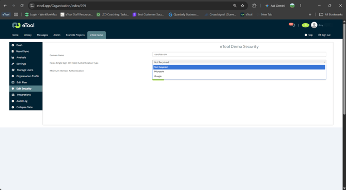Bookmark this page with the star icon
Screen dimensions: 346x190
point(243,6)
